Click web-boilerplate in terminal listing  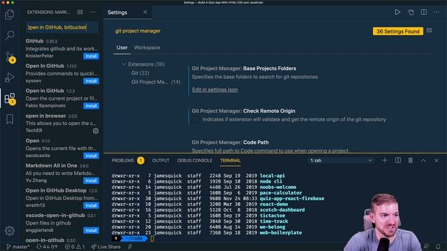pyautogui.click(x=281, y=232)
